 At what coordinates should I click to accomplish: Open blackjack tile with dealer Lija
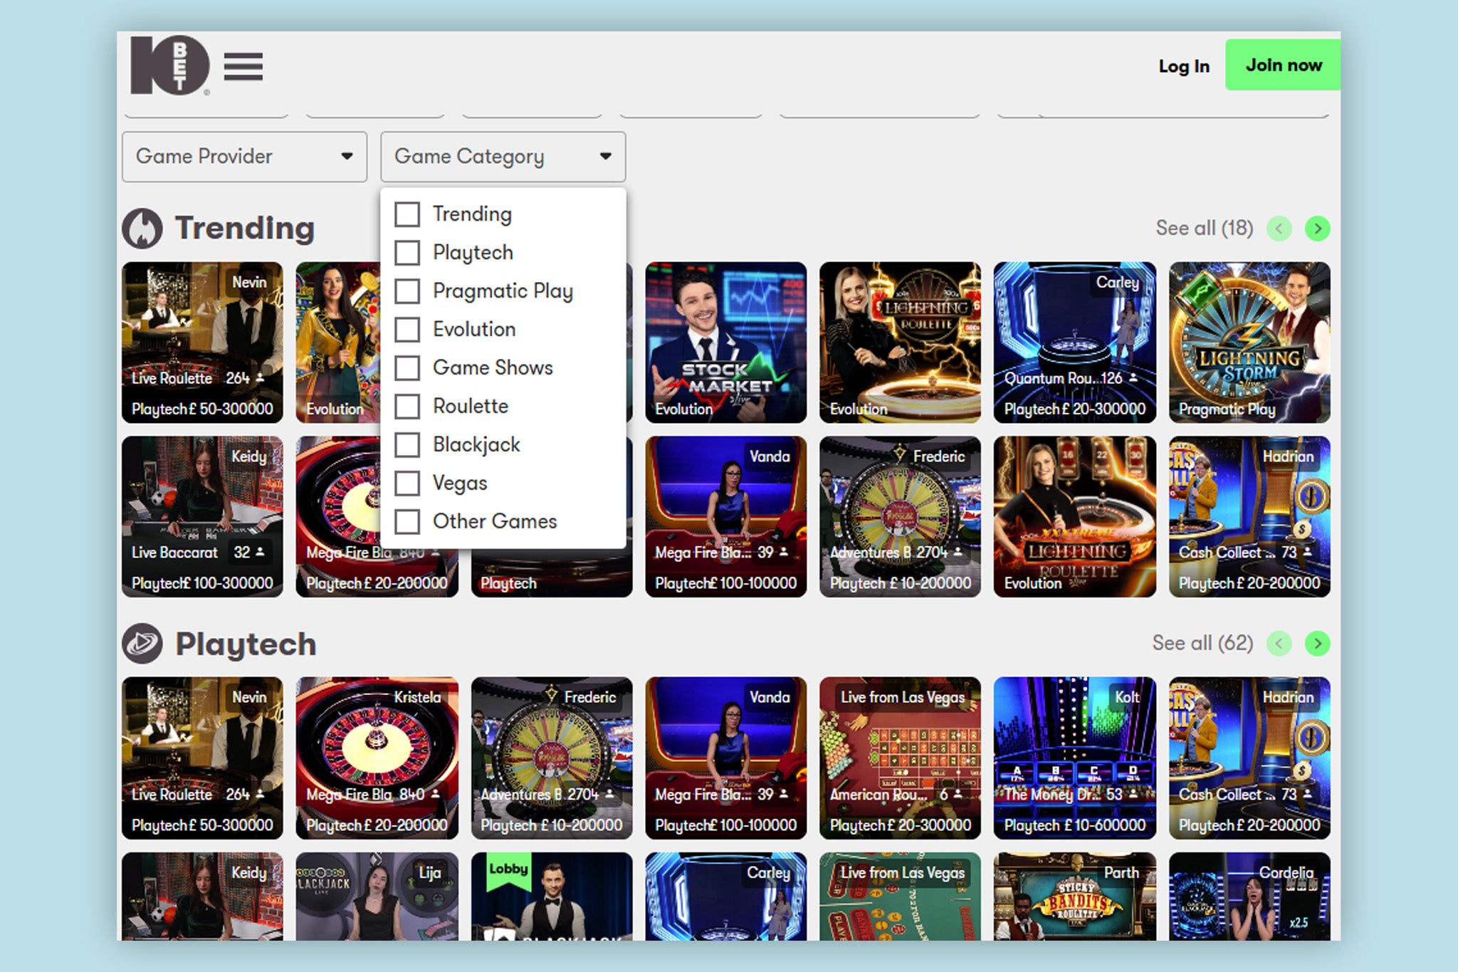pos(377,897)
